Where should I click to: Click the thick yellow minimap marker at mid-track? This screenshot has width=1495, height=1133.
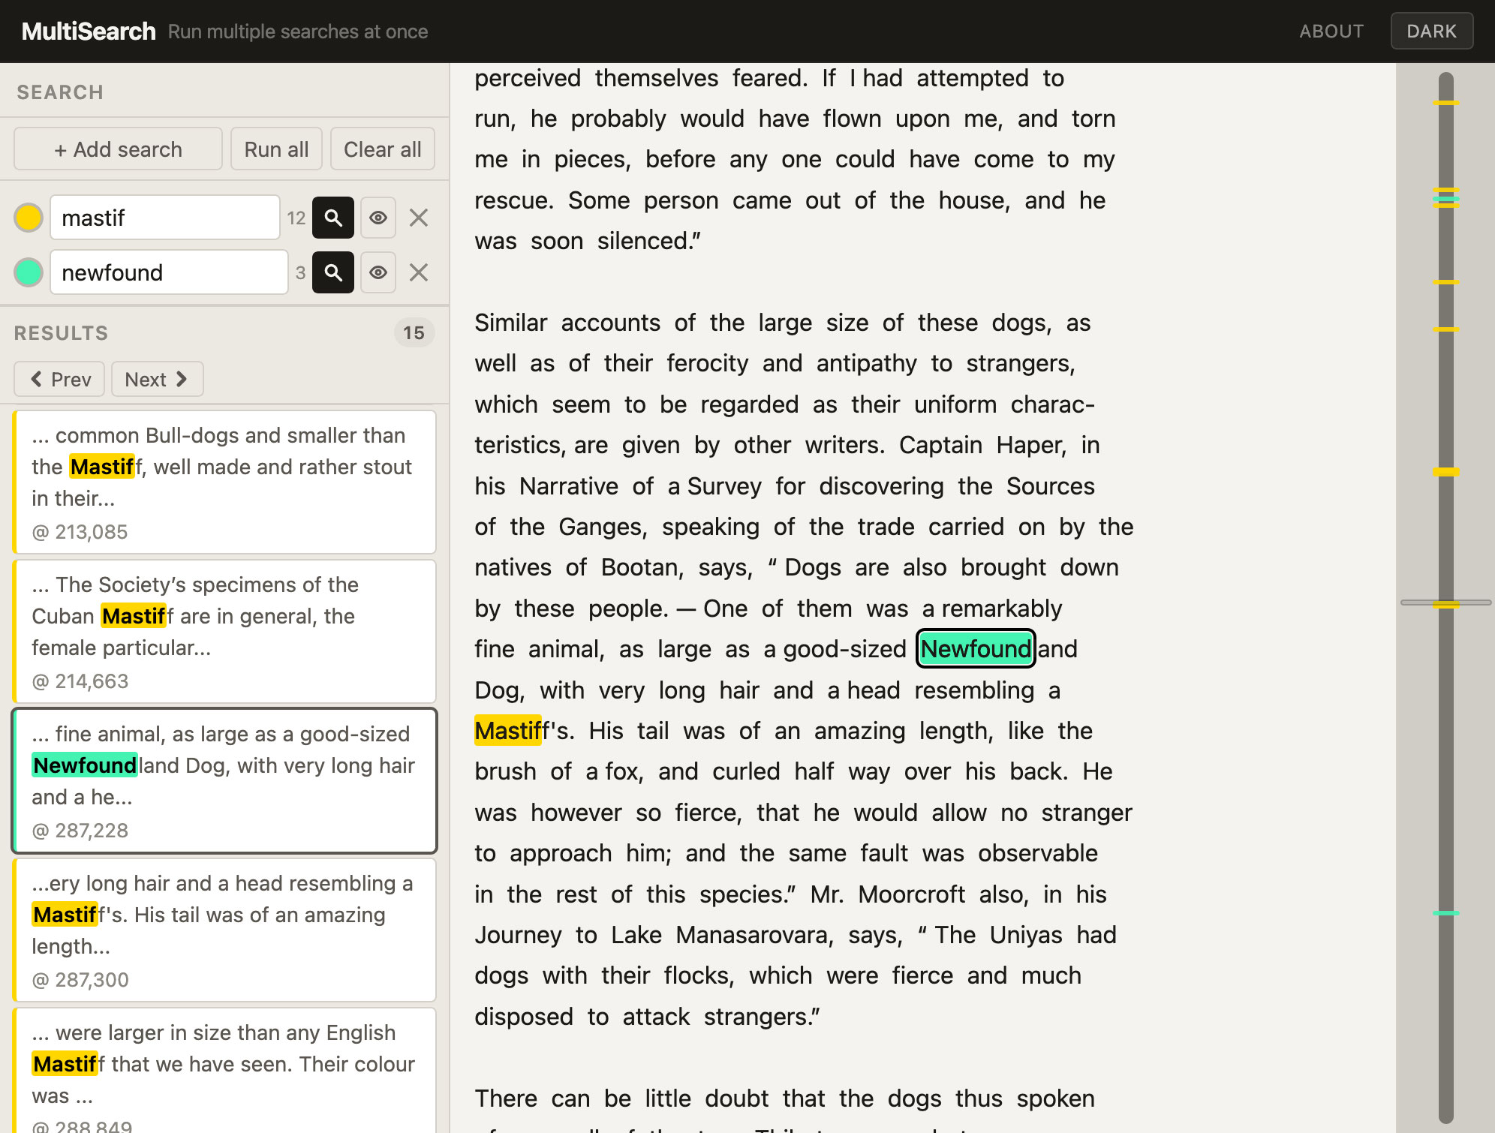[1445, 472]
